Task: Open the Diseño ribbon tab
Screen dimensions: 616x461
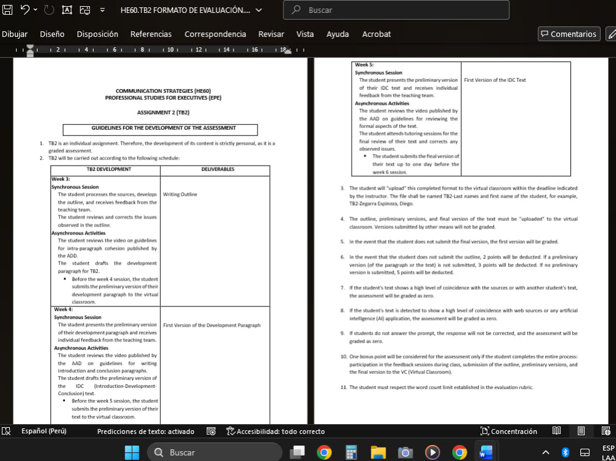Action: coord(52,34)
